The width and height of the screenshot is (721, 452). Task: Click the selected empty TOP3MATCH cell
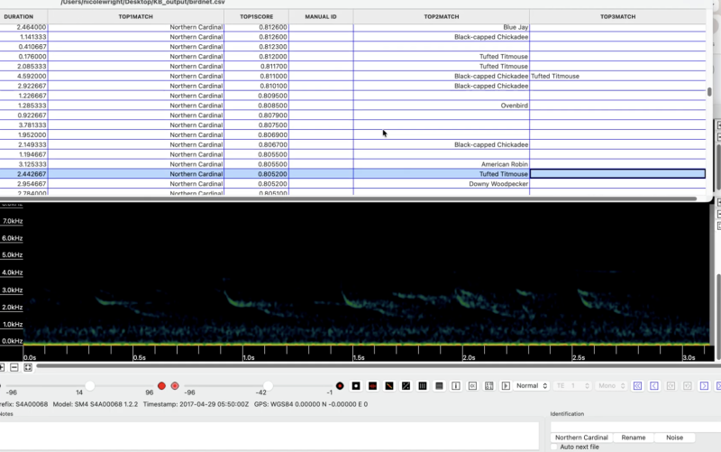click(x=617, y=174)
